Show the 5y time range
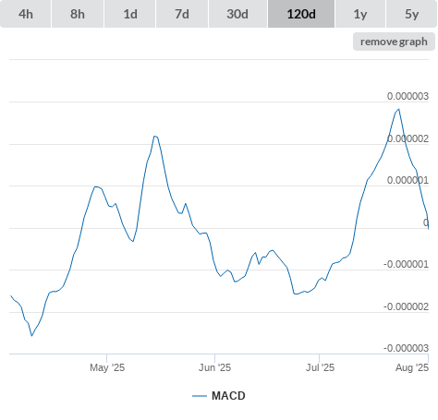This screenshot has width=438, height=420. point(411,14)
